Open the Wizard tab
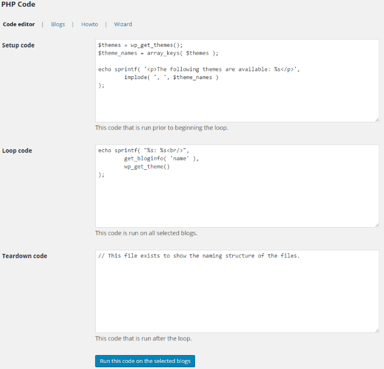Screen dimensions: 384x369 coord(123,24)
